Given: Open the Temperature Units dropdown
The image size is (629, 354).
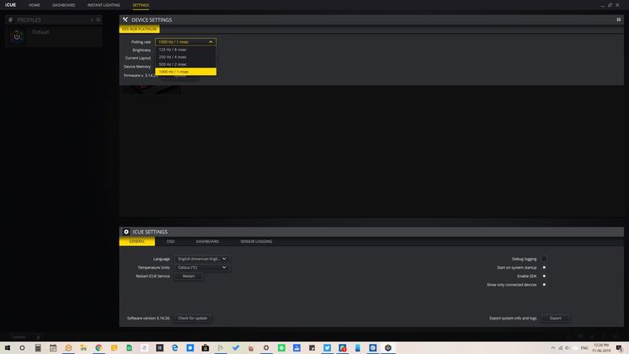Looking at the screenshot, I should pyautogui.click(x=202, y=267).
